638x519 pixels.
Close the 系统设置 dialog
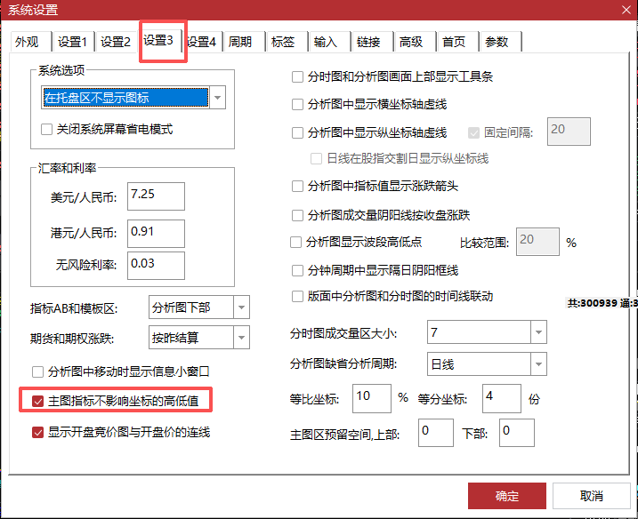(x=626, y=10)
